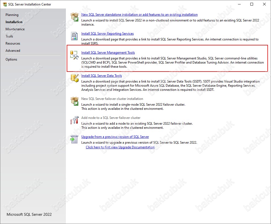Select the Installation section
The image size is (271, 224).
click(x=14, y=22)
